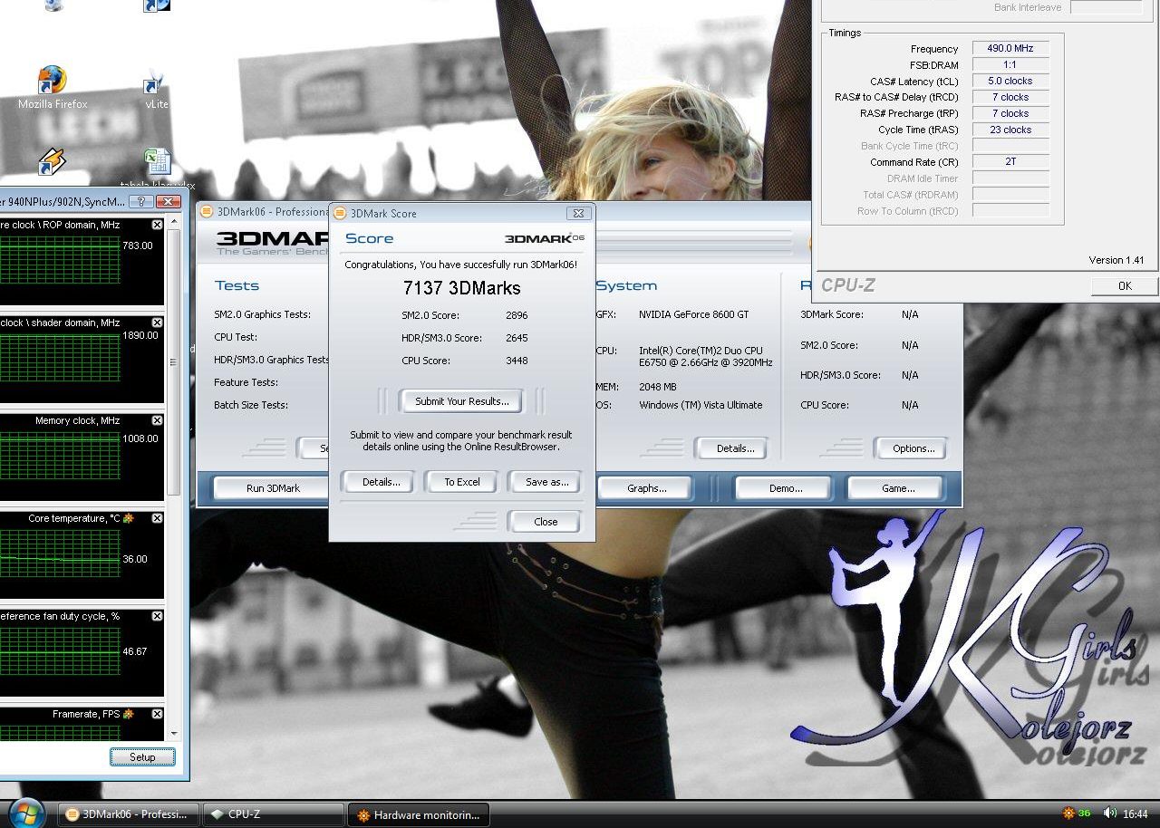Screen dimensions: 1160x828
Task: Click the 7137 3DMarks score text
Action: (x=461, y=288)
